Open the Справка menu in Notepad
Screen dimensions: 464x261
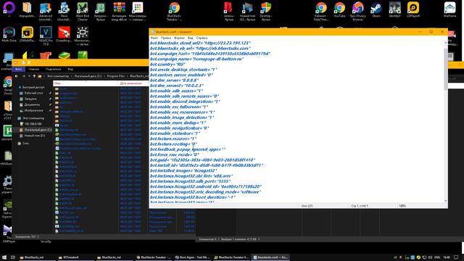pyautogui.click(x=202, y=38)
